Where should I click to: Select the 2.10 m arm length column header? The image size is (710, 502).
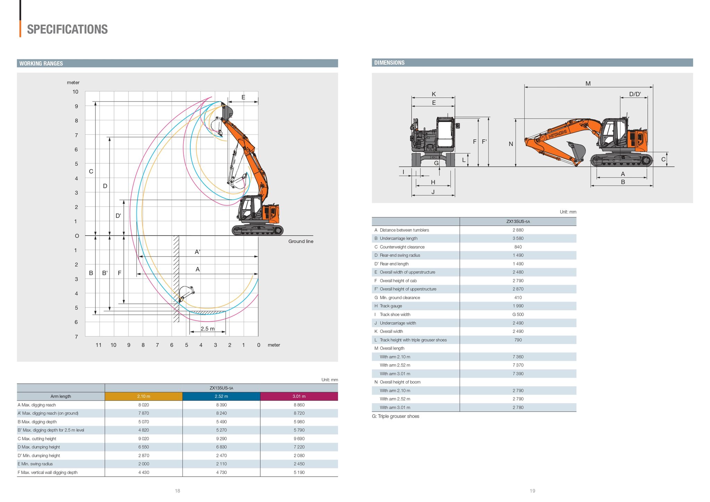pos(144,396)
